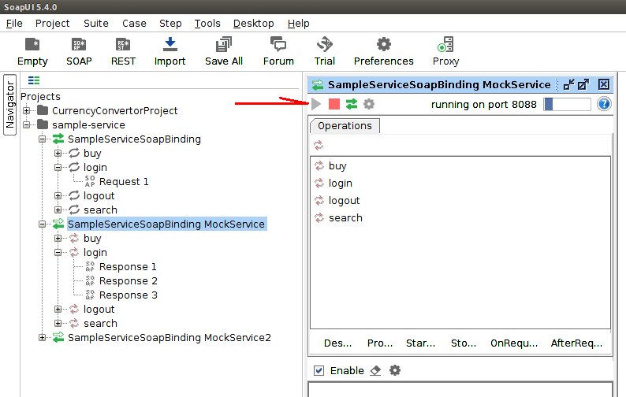This screenshot has height=397, width=626.
Task: Expand the CurrencyConvertorProject tree node
Action: (x=27, y=111)
